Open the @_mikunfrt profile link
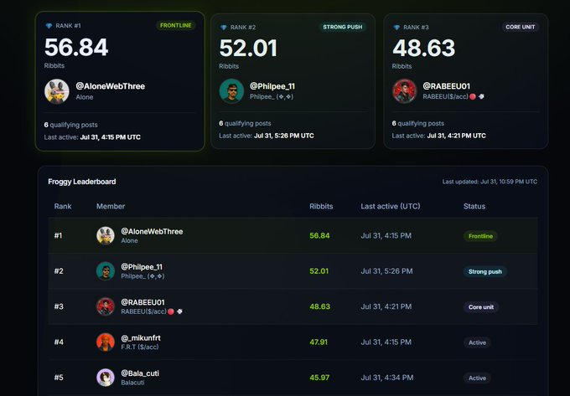Screen dimensions: 570x396 point(141,338)
